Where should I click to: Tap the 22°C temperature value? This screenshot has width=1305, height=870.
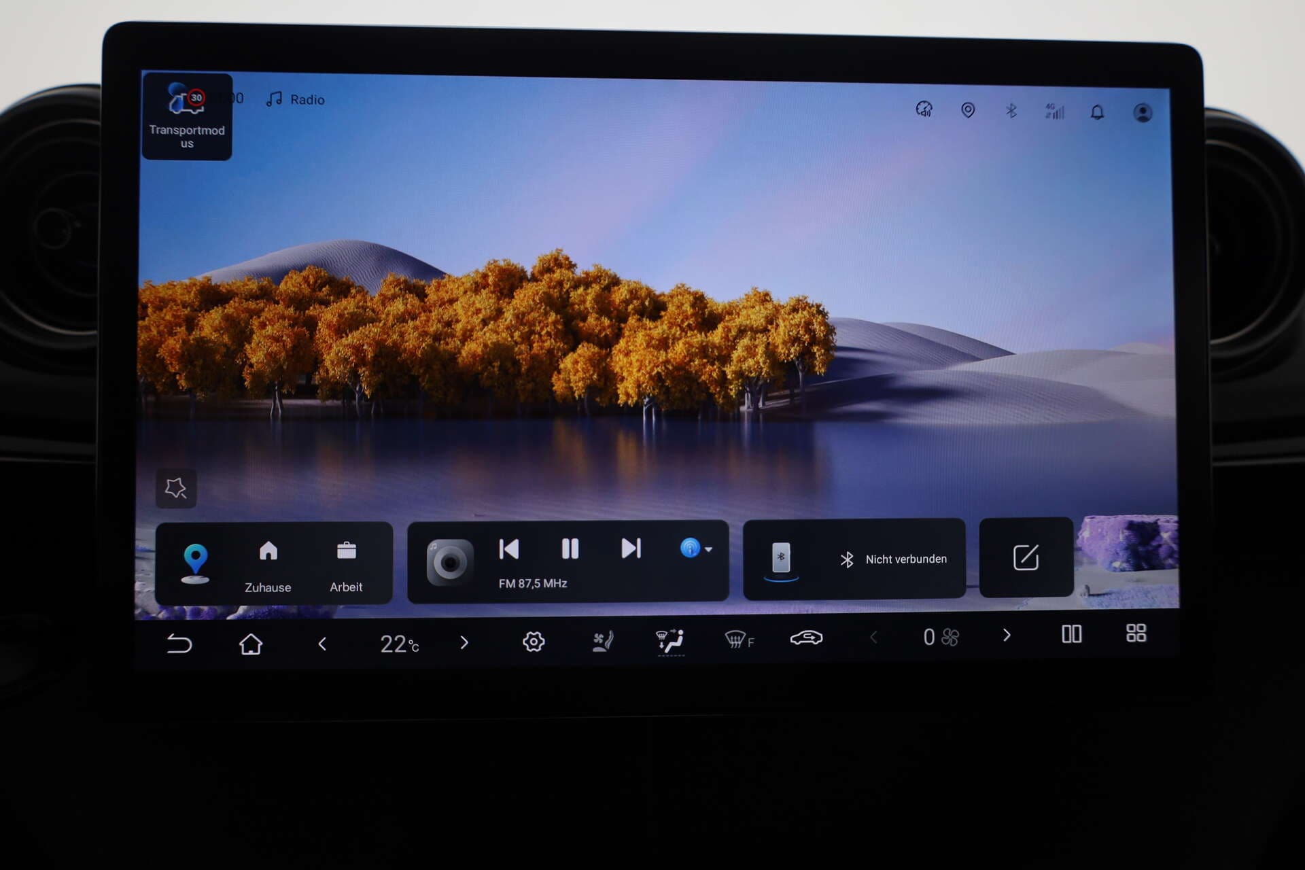tap(399, 643)
